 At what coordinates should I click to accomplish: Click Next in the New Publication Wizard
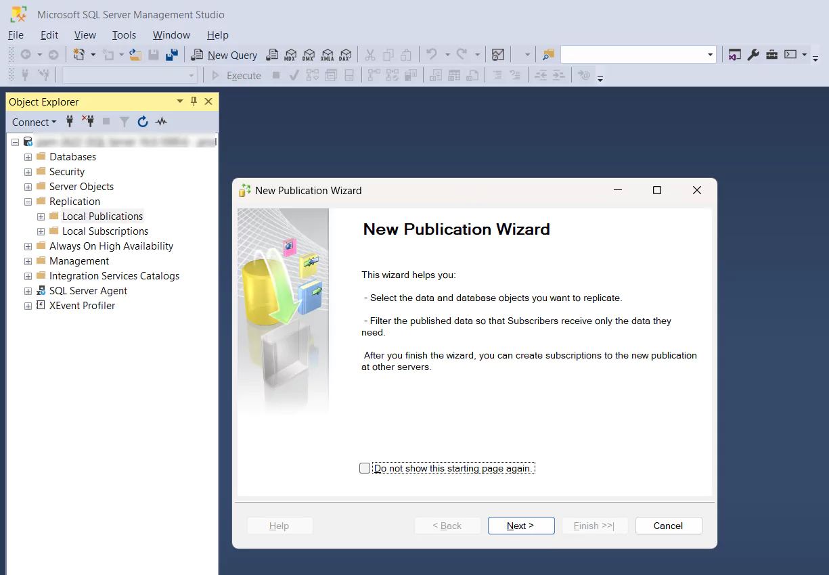pos(520,525)
